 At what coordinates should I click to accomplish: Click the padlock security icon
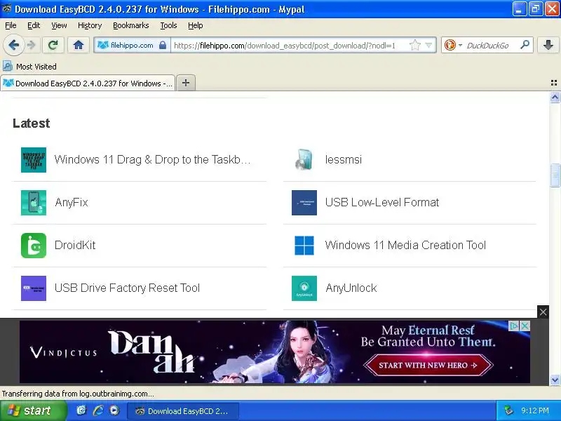click(x=163, y=45)
